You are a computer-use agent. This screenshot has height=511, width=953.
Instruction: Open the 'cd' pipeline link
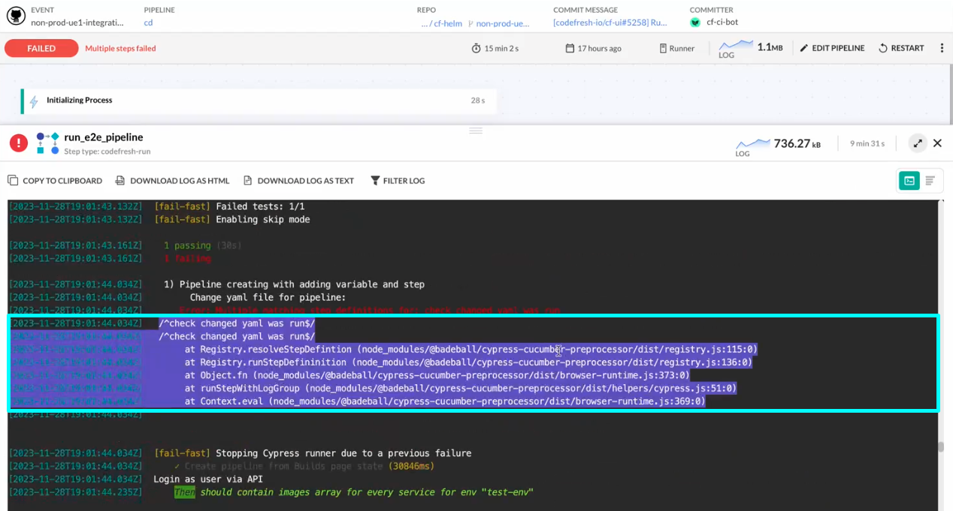pos(148,23)
